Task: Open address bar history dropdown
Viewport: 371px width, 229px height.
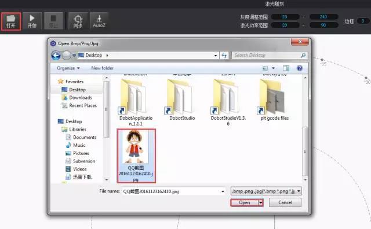Action: pos(216,56)
